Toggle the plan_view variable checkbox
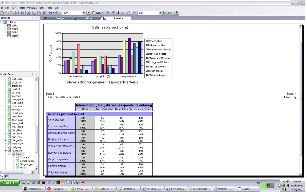This screenshot has height=192, width=307. tap(9, 137)
